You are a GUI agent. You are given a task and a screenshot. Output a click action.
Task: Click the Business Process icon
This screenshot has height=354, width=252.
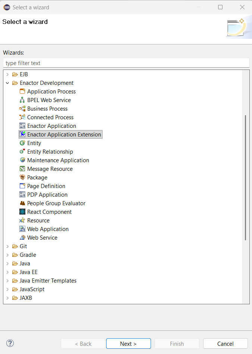click(x=22, y=109)
